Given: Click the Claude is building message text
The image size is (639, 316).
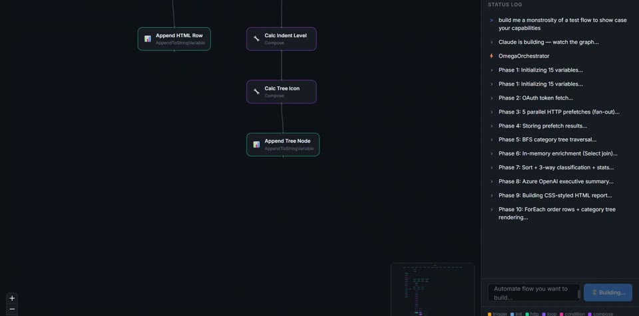Looking at the screenshot, I should [548, 42].
